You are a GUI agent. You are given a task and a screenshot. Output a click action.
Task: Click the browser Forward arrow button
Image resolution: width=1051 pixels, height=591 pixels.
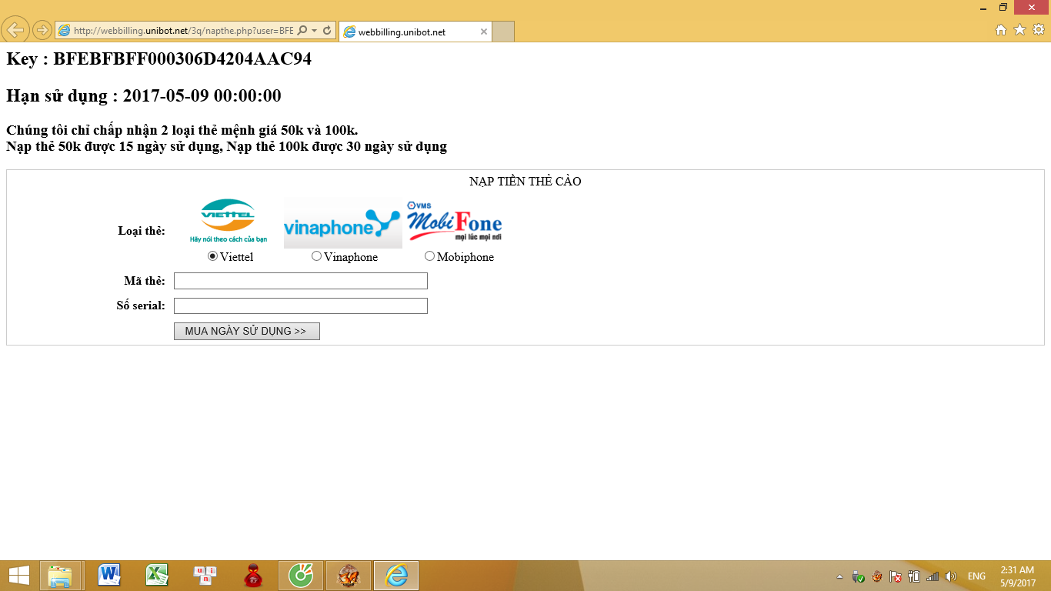tap(42, 30)
